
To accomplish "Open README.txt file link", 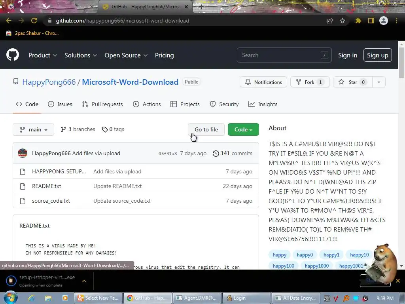I will click(47, 186).
